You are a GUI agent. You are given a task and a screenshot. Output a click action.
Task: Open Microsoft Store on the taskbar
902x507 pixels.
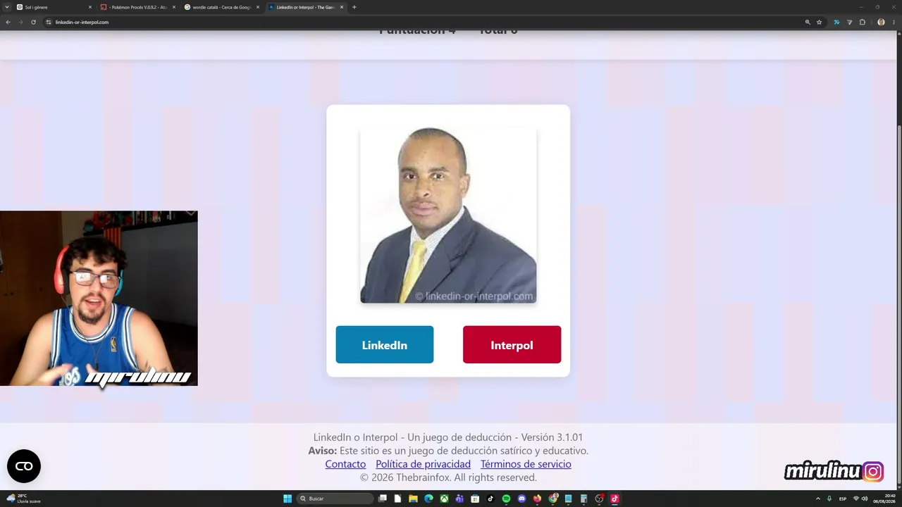pyautogui.click(x=475, y=499)
